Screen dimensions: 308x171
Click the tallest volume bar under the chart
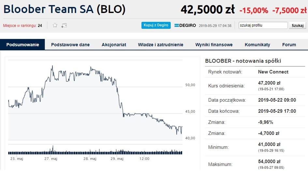(x=53, y=150)
